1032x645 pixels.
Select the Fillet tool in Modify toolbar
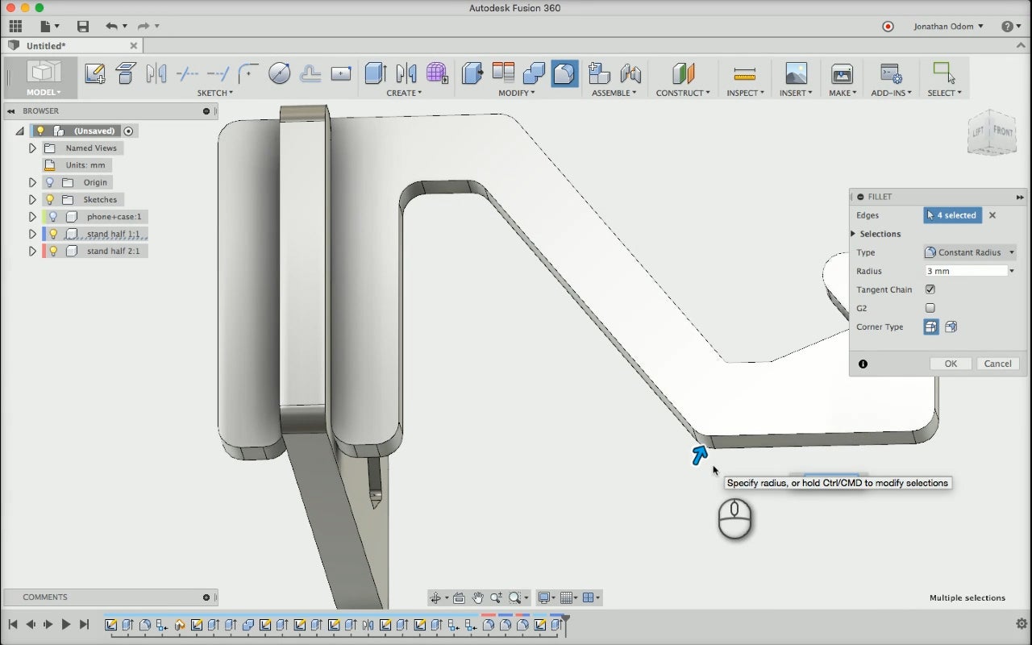[564, 74]
